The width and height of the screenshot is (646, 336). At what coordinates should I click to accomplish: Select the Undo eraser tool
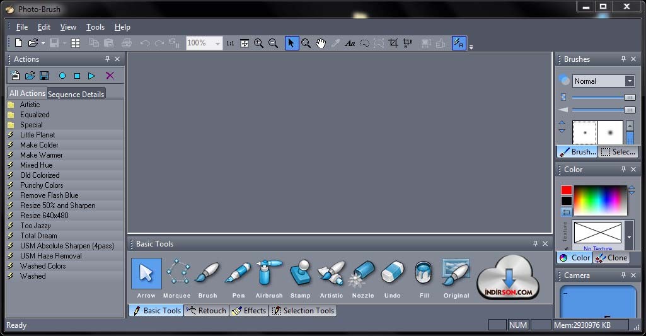(393, 272)
